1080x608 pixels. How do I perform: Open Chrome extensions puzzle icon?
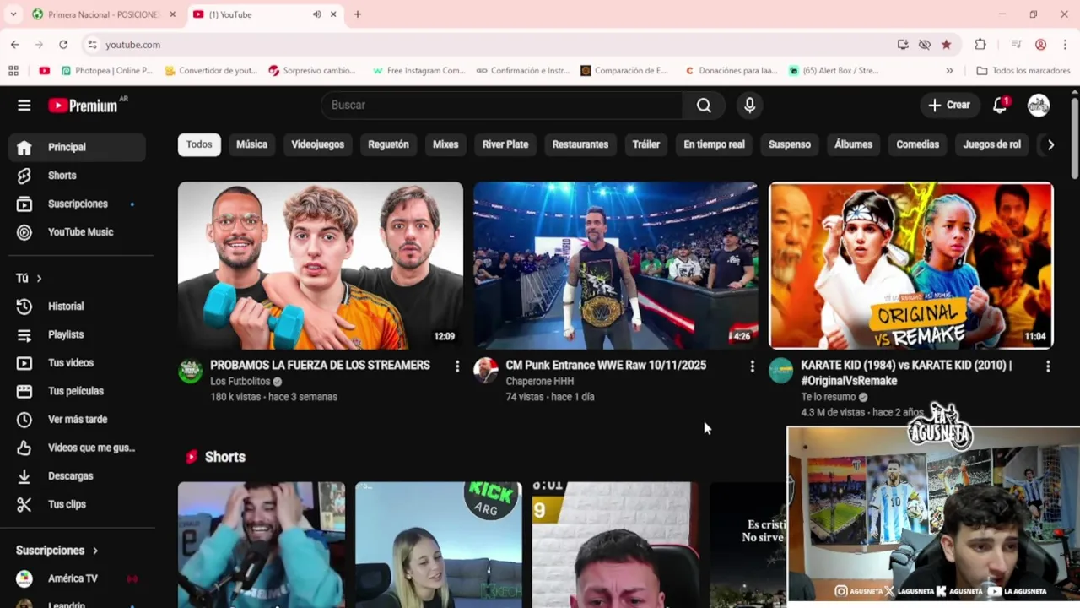(x=980, y=45)
